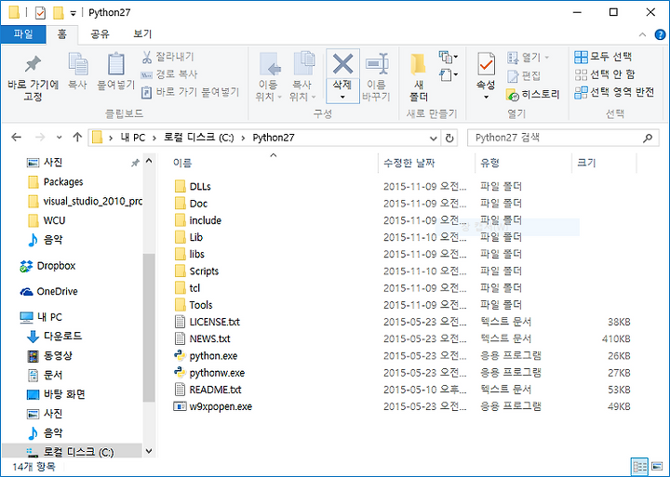Open recent locations dropdown arrow
The image size is (670, 477).
(x=59, y=138)
